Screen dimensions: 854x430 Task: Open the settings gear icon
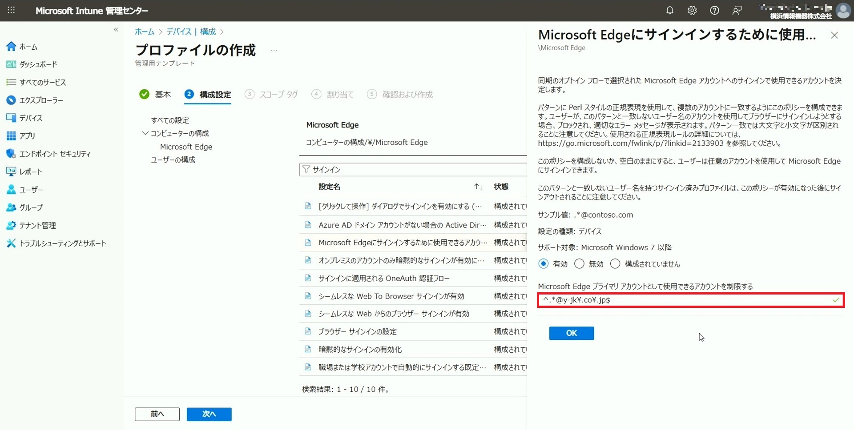692,10
